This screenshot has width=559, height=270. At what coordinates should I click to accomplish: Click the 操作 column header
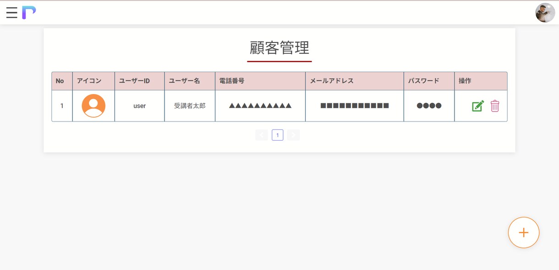pos(481,81)
